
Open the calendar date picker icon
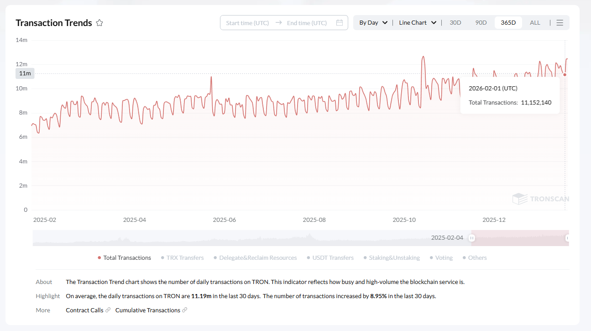(339, 23)
